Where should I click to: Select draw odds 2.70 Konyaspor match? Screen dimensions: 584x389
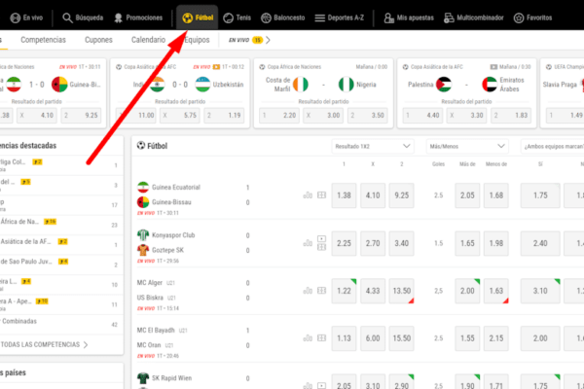pyautogui.click(x=373, y=243)
